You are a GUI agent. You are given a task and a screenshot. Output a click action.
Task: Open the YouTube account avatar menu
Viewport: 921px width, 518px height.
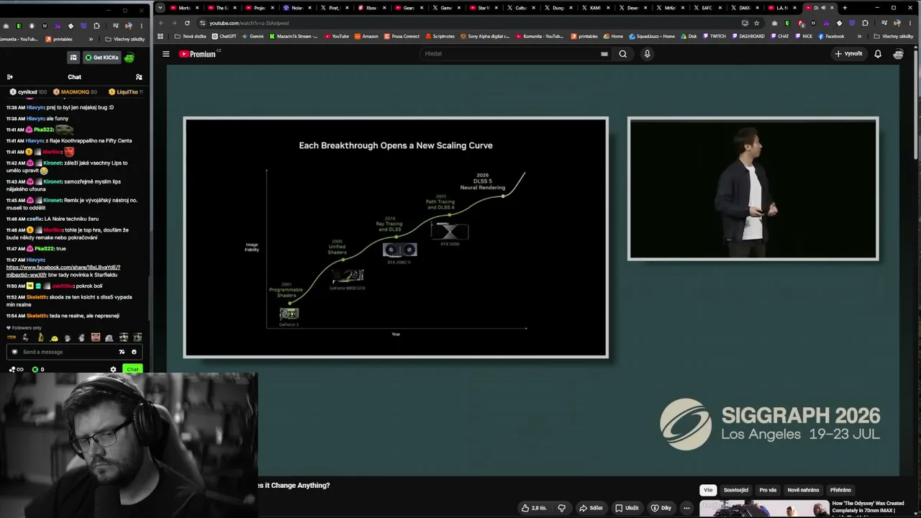tap(898, 54)
